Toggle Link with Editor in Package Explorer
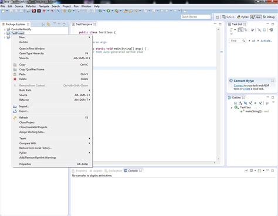Image resolution: width=278 pixels, height=216 pixels. 48,24
